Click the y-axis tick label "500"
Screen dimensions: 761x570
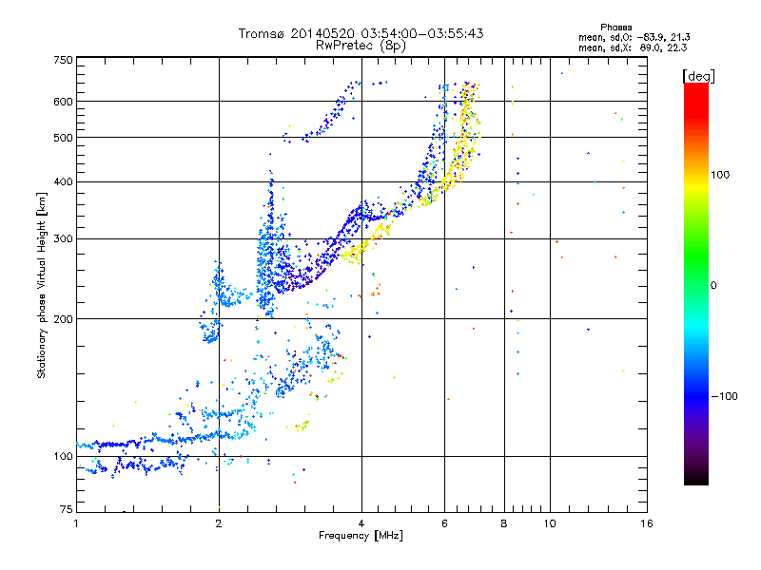63,138
